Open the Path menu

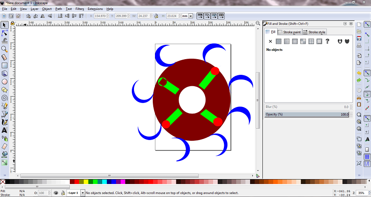(x=58, y=9)
